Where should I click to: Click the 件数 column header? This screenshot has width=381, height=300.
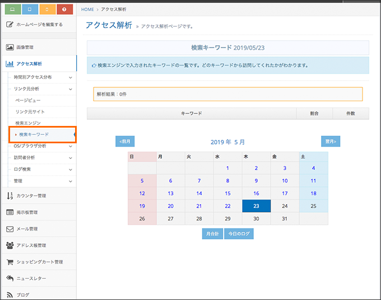(351, 114)
